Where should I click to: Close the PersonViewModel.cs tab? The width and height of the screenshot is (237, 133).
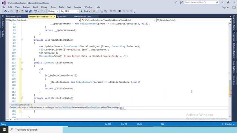(54, 16)
